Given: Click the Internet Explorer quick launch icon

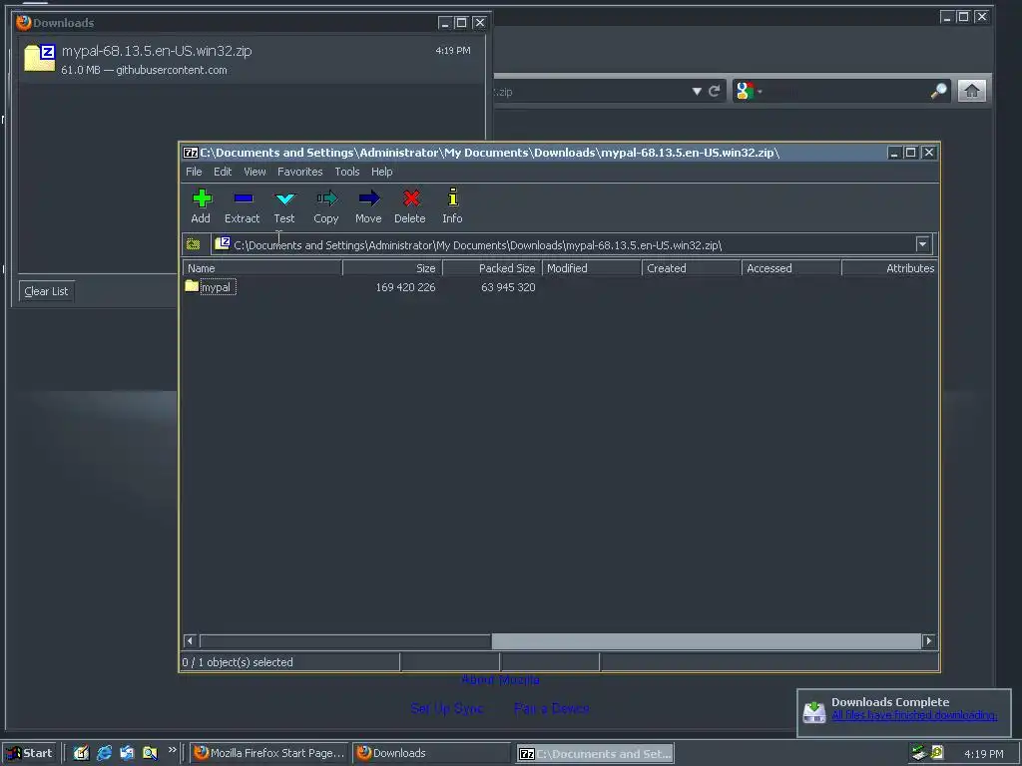Looking at the screenshot, I should click(x=104, y=753).
